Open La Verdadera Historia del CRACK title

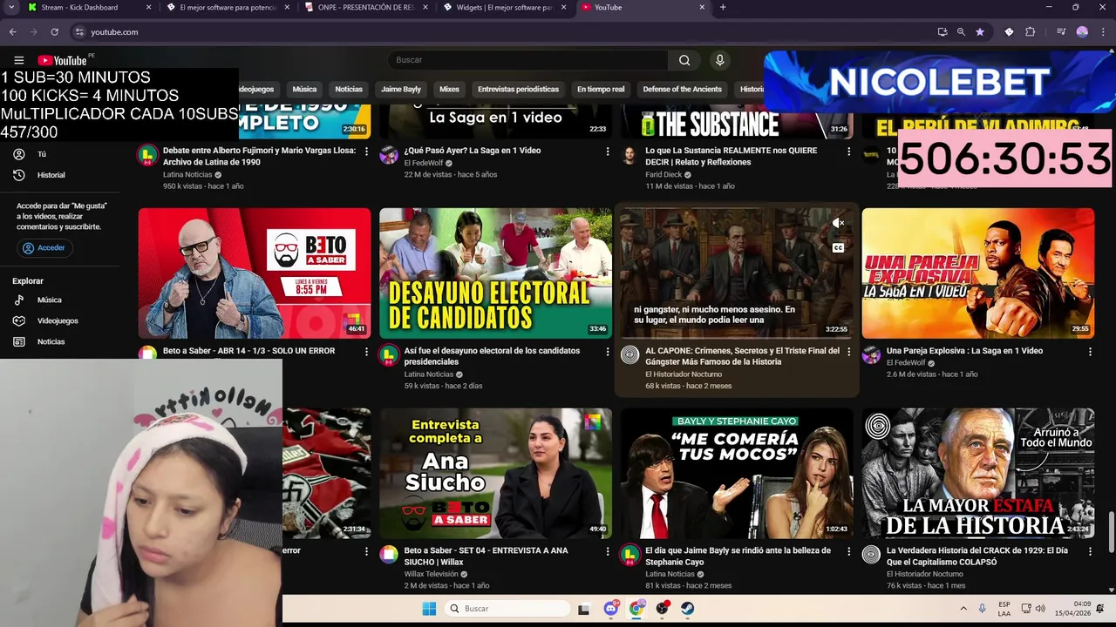coord(976,556)
